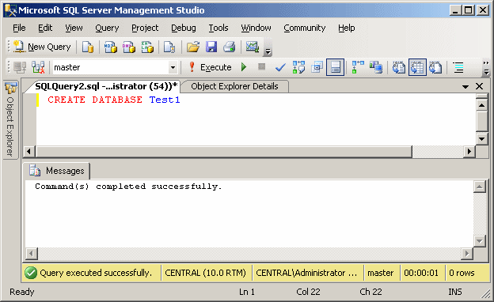Open the Community menu
This screenshot has width=494, height=302.
pos(304,28)
